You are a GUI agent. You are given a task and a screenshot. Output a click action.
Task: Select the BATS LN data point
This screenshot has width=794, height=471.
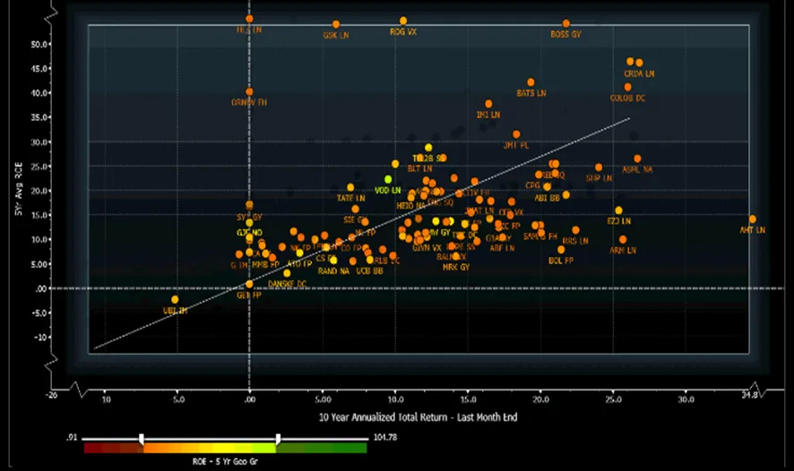tap(531, 82)
